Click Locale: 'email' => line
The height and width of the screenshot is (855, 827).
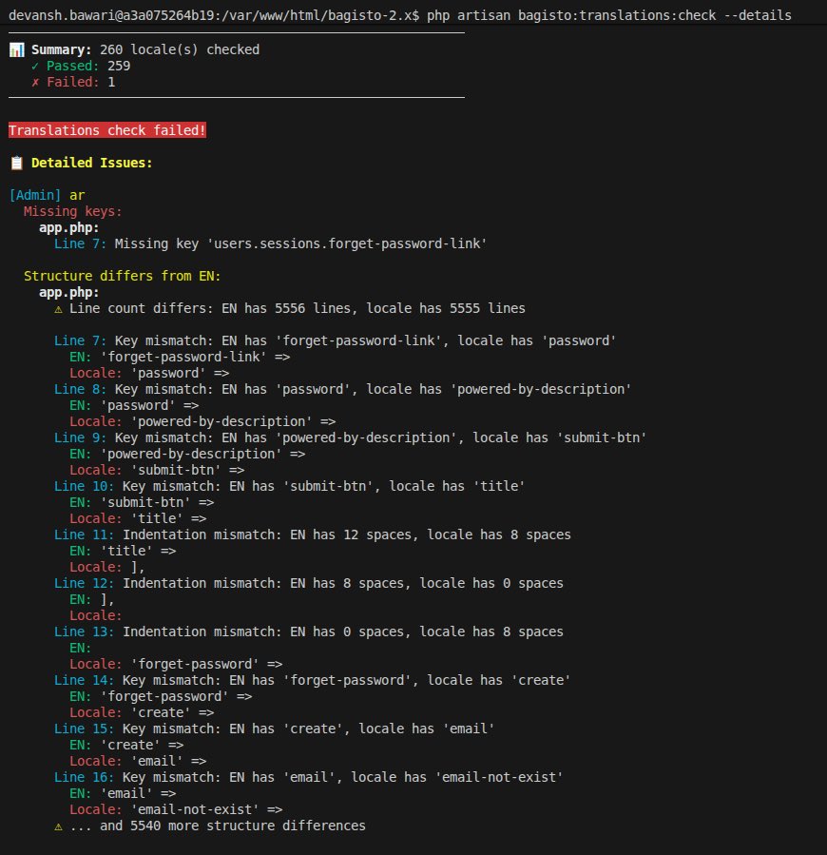[138, 762]
